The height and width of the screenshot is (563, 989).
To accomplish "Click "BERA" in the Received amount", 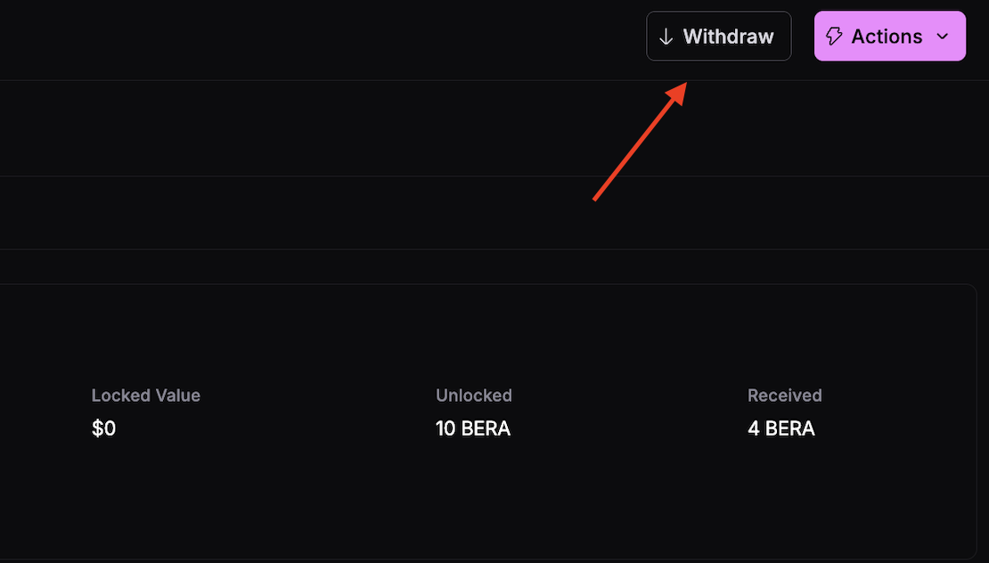I will coord(790,428).
